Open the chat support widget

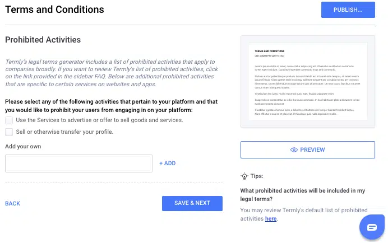371,227
